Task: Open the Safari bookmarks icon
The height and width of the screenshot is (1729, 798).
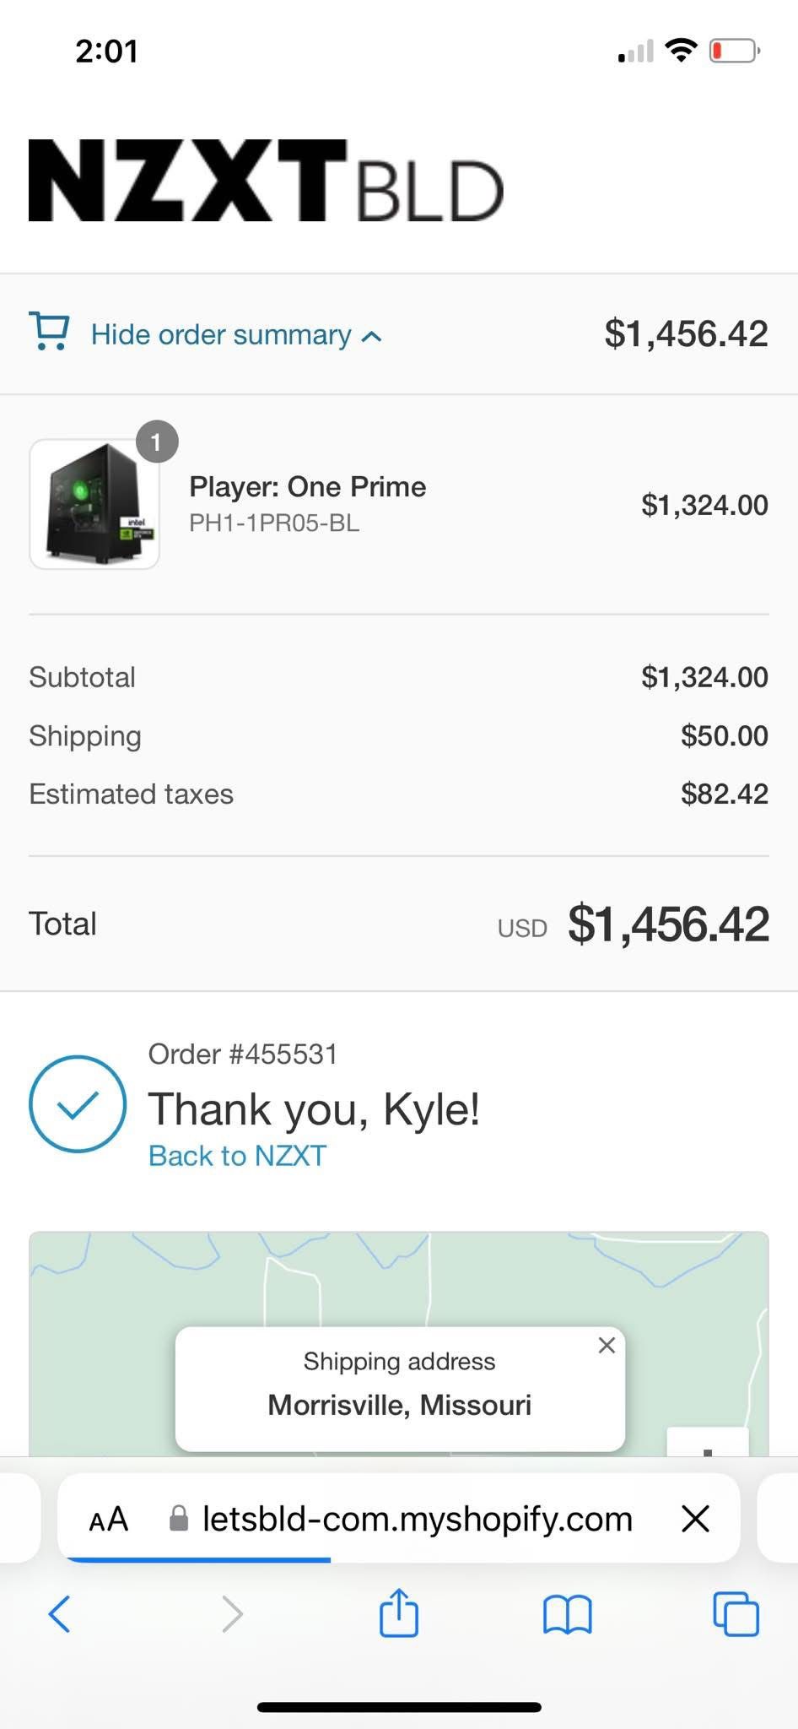Action: (567, 1615)
